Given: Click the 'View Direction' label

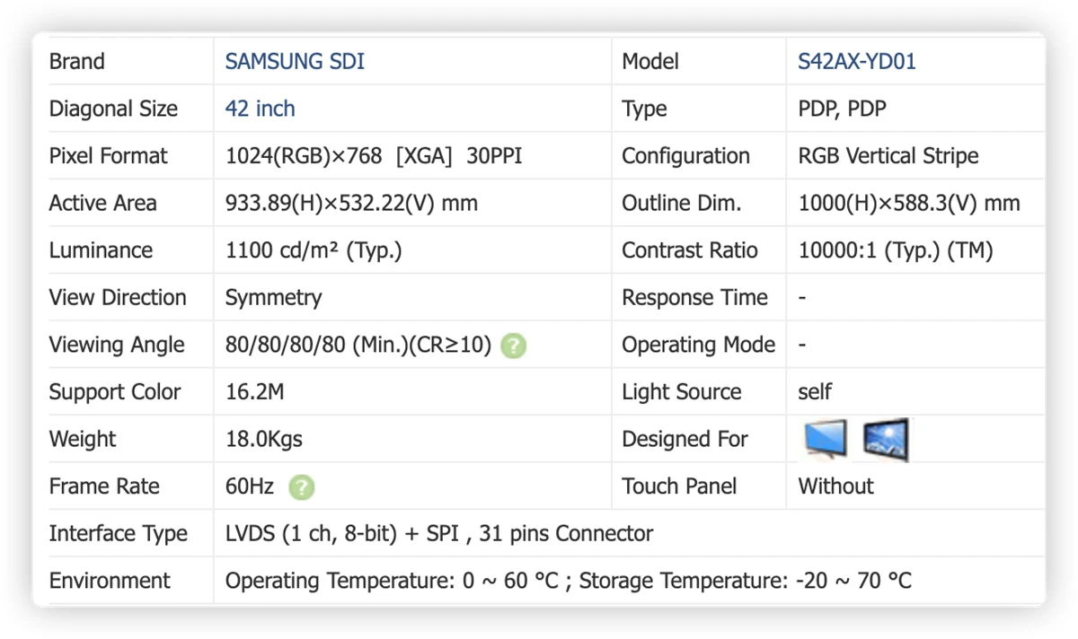Looking at the screenshot, I should 118,298.
